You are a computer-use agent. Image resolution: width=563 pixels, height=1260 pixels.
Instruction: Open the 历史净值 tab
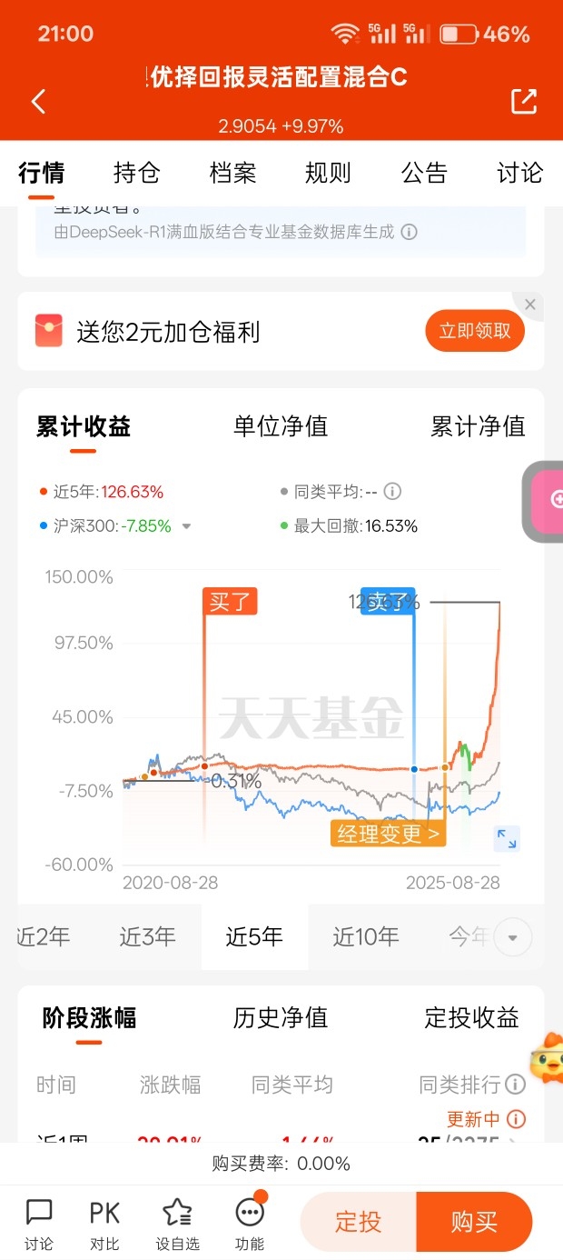(x=281, y=1017)
